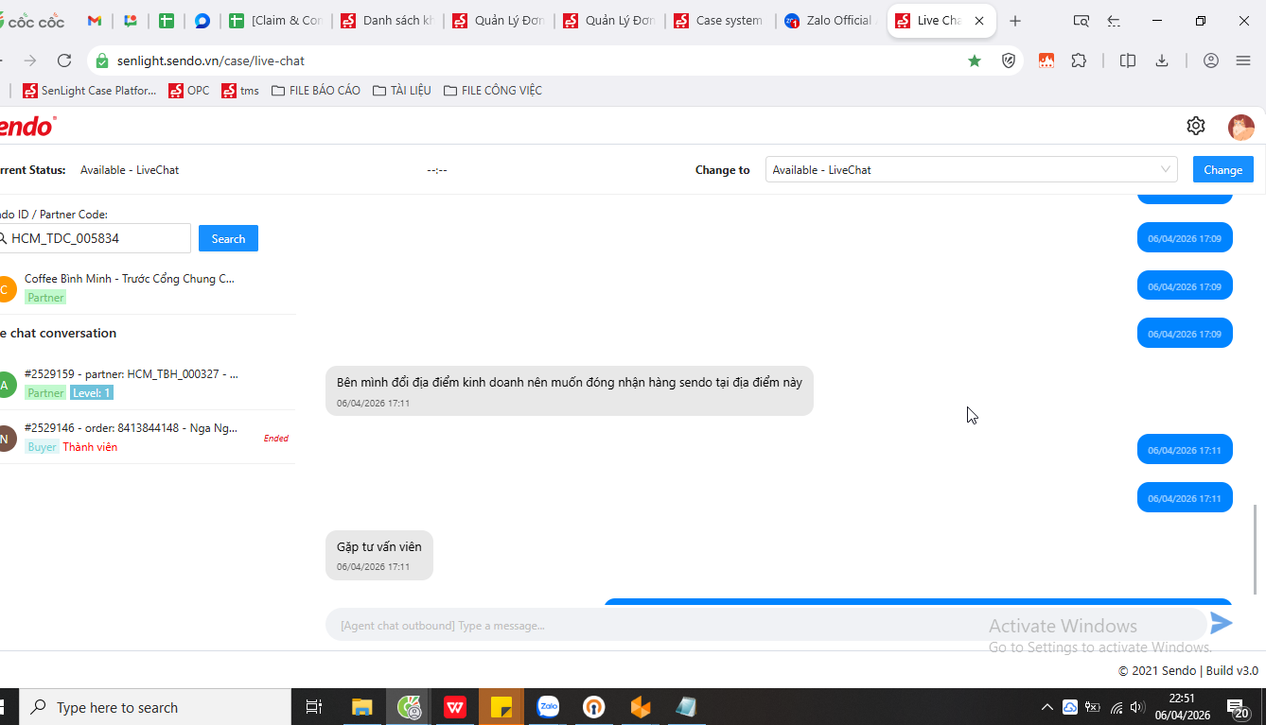Open a new browser tab
The width and height of the screenshot is (1266, 725).
1015,21
